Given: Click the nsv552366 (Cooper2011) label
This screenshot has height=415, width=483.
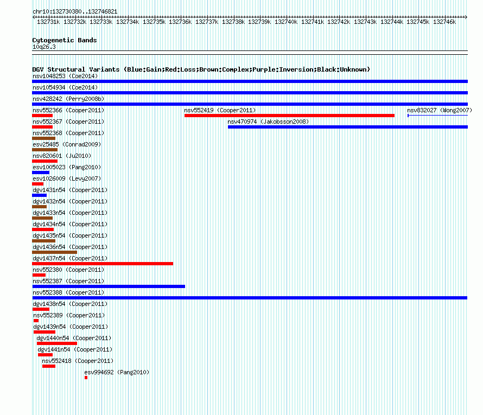Looking at the screenshot, I should point(68,110).
